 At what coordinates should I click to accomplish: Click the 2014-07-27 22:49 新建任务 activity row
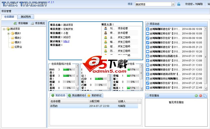174,88
